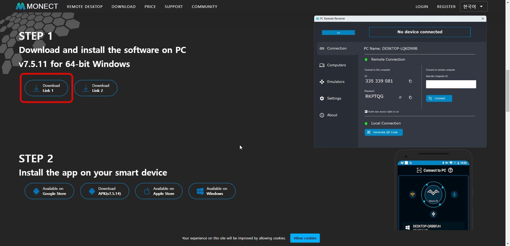Click the Connection link icon
Screen dimensions: 510x246
322,48
